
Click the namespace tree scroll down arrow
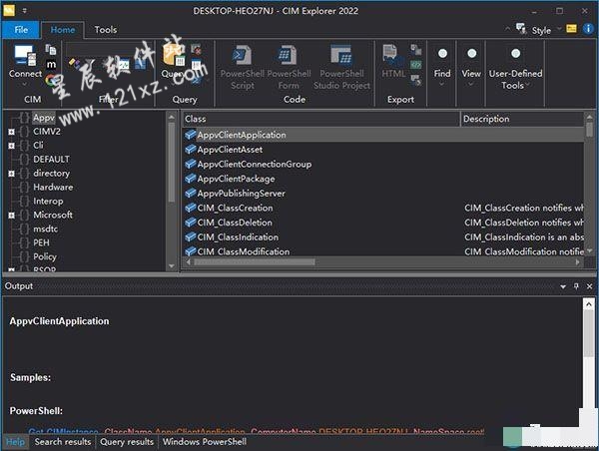pos(171,265)
